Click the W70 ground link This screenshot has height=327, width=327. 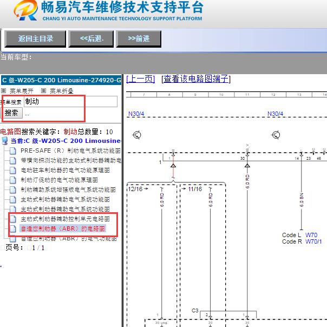(x=311, y=235)
